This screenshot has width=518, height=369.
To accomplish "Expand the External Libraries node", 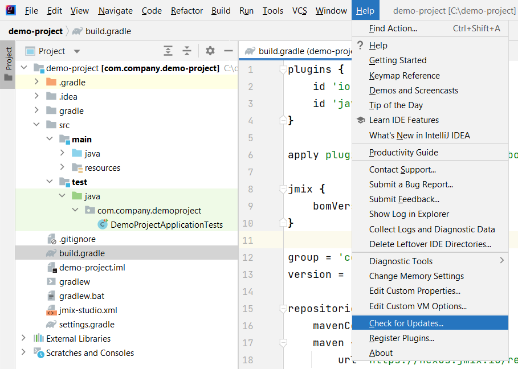I will [x=23, y=339].
